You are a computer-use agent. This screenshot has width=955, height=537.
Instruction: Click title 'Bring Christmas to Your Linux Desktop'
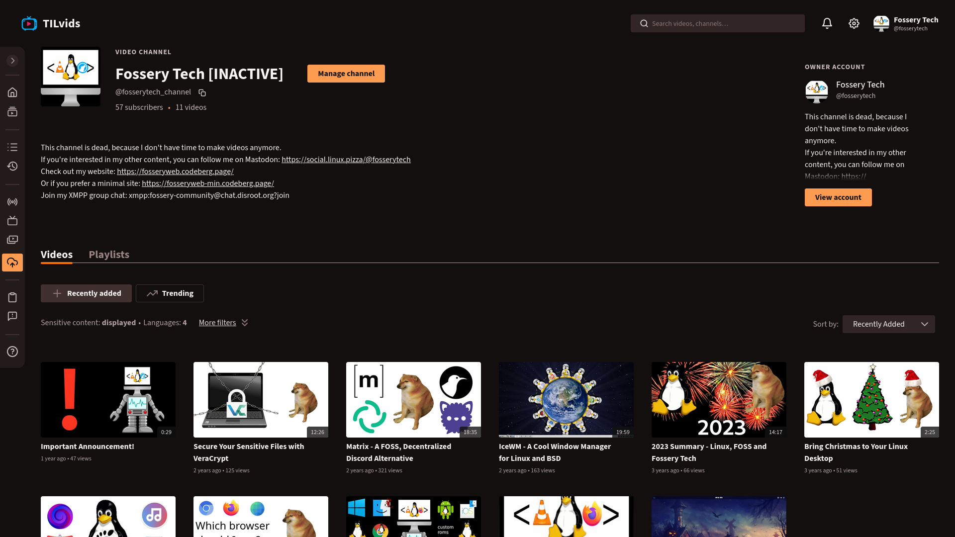pos(856,452)
